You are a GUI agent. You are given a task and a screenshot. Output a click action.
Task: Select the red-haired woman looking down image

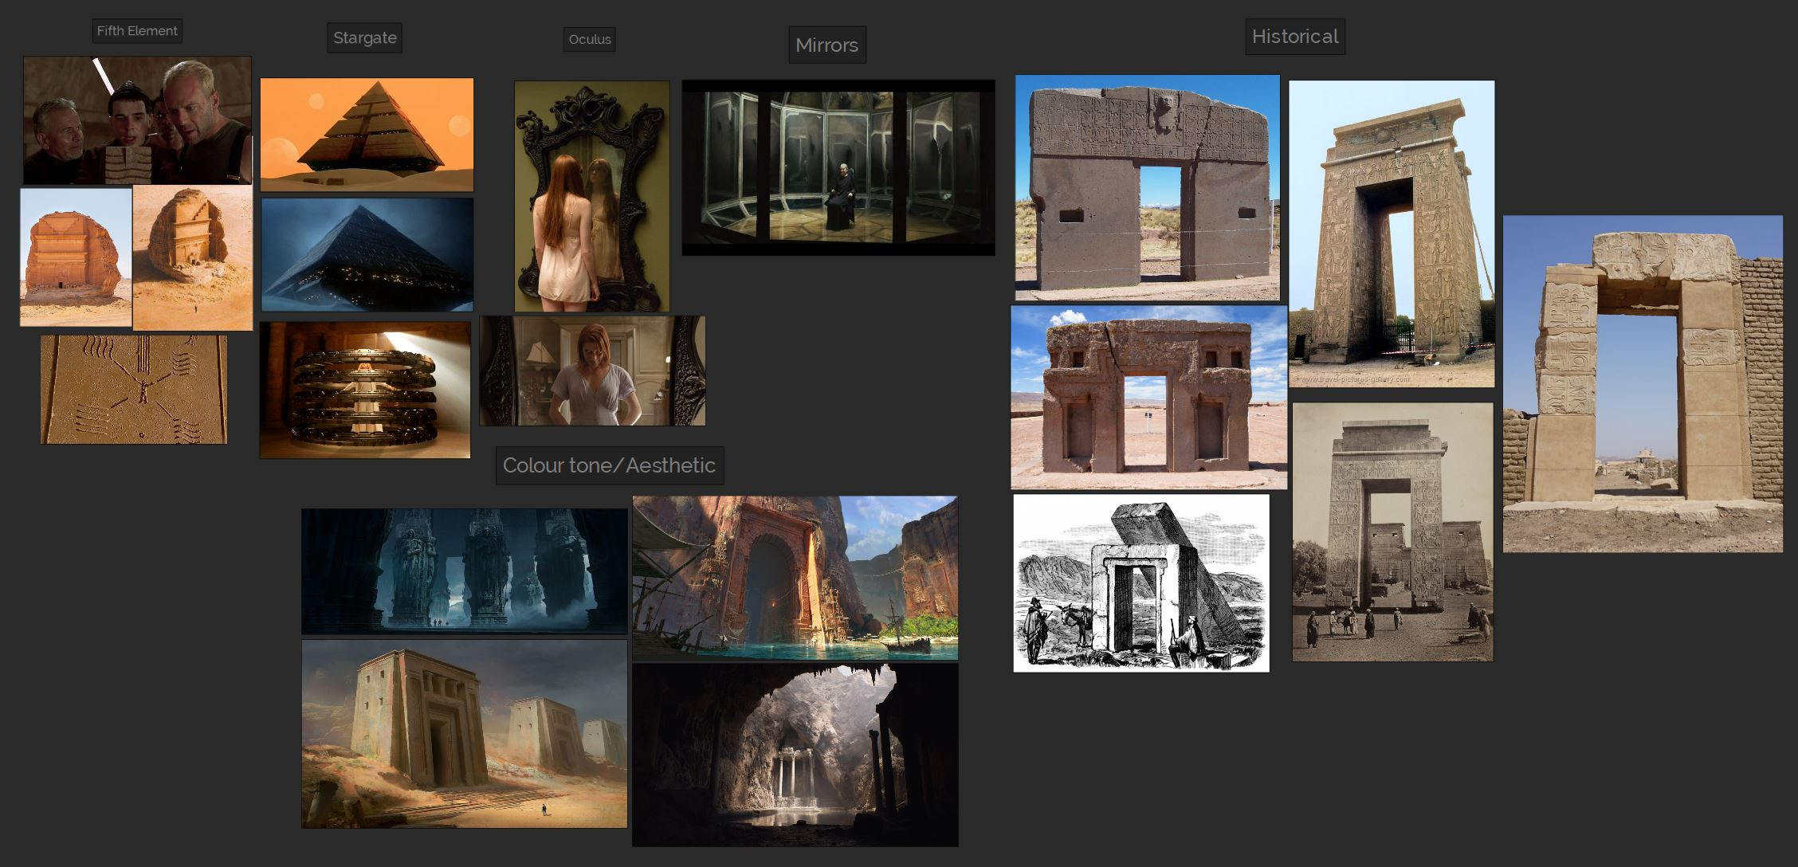pos(592,371)
